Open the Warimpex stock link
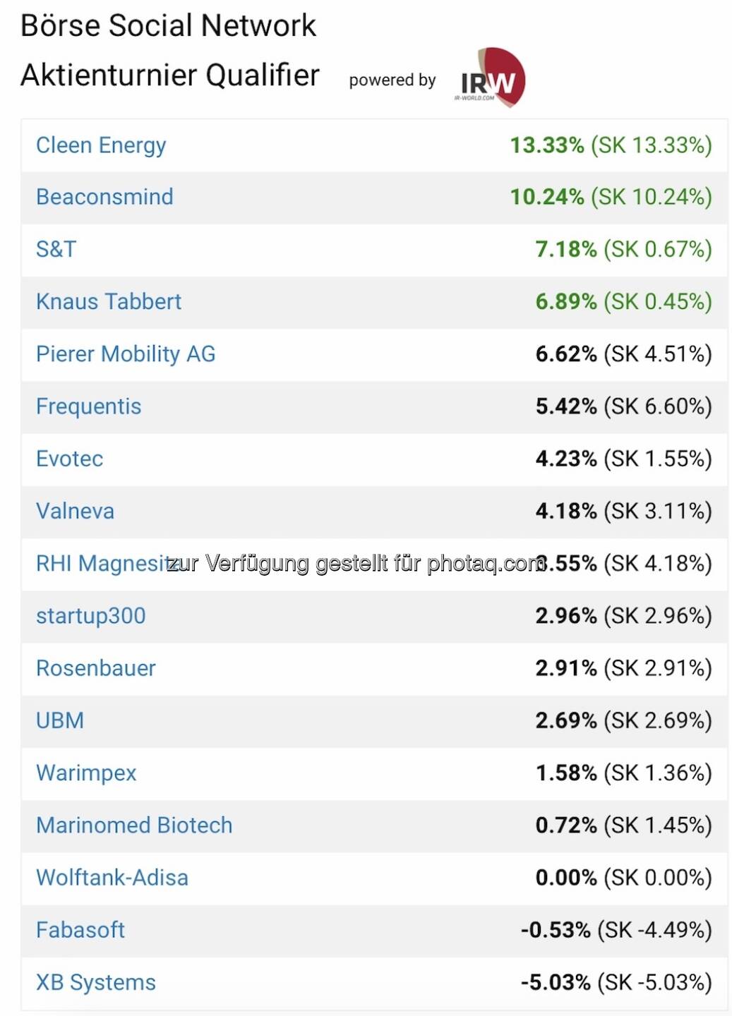The image size is (732, 1016). 86,773
